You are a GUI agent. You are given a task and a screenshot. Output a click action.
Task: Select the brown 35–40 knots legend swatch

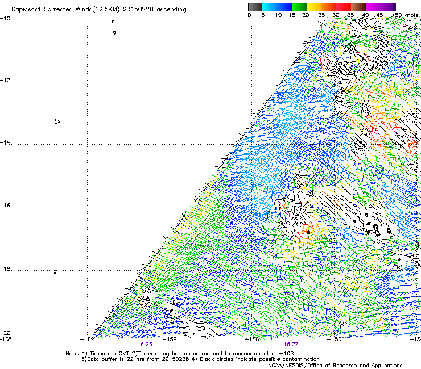click(358, 7)
